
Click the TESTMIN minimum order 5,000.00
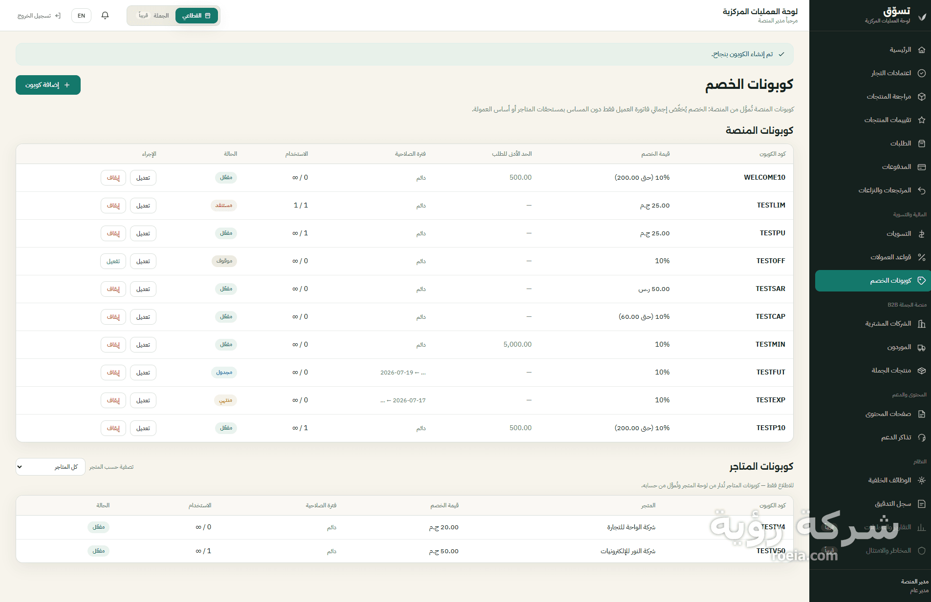point(518,345)
